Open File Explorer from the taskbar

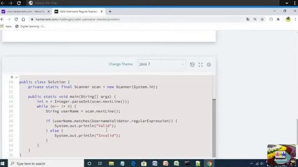pos(111,163)
